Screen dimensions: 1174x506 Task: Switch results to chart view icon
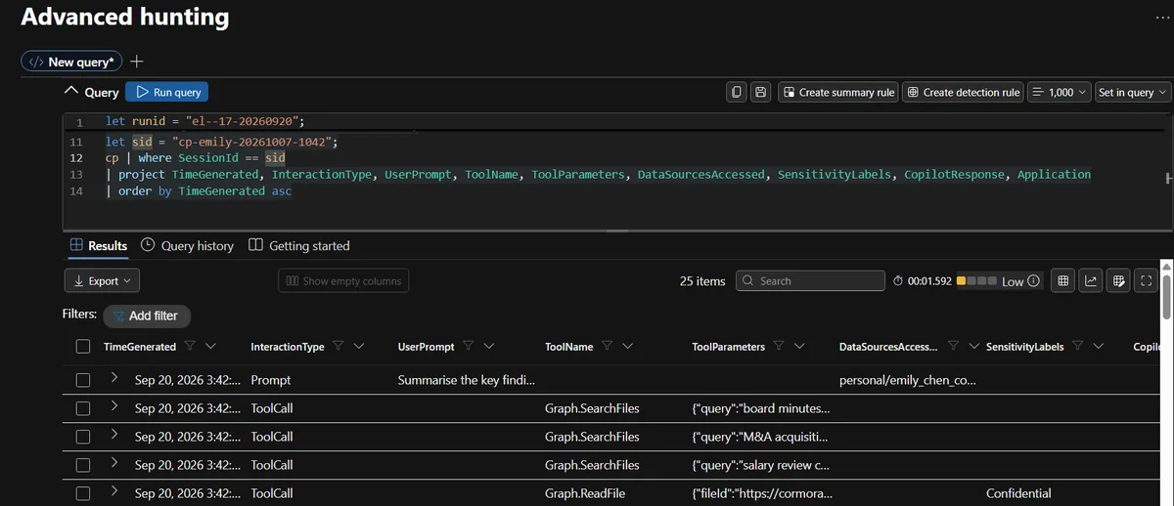(x=1091, y=280)
